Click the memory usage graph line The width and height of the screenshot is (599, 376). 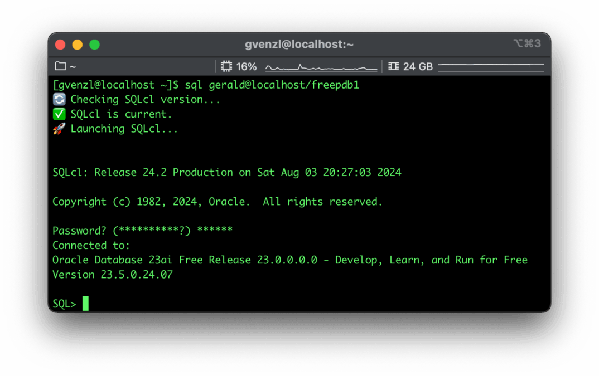(x=491, y=67)
